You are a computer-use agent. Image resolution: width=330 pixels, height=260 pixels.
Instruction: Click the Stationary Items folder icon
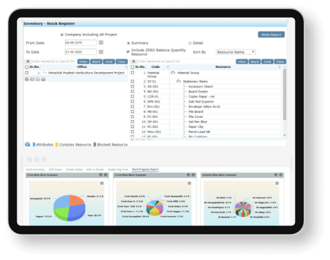click(179, 81)
